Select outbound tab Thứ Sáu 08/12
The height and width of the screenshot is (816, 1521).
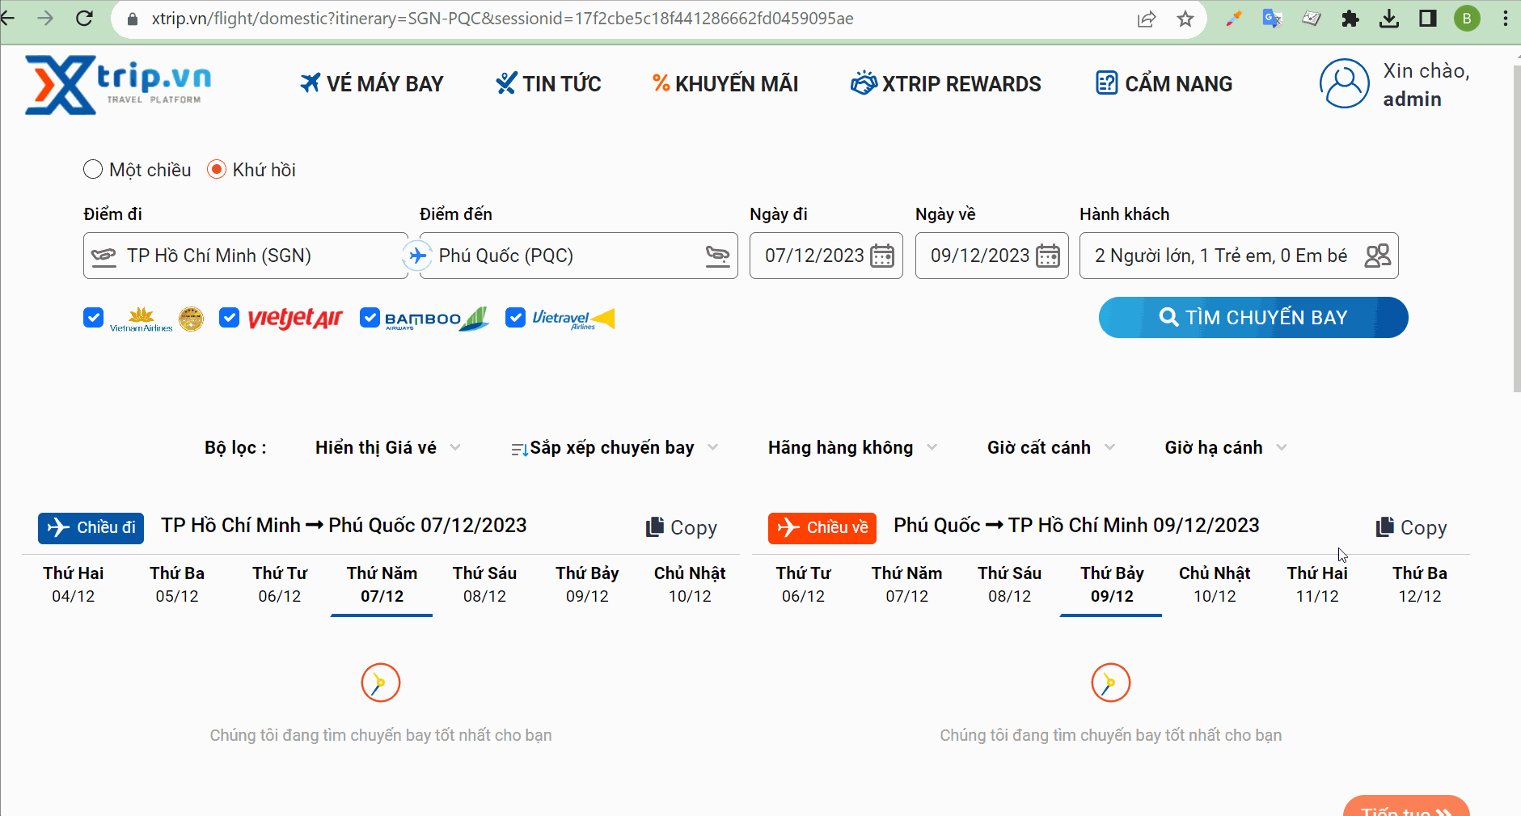point(484,585)
